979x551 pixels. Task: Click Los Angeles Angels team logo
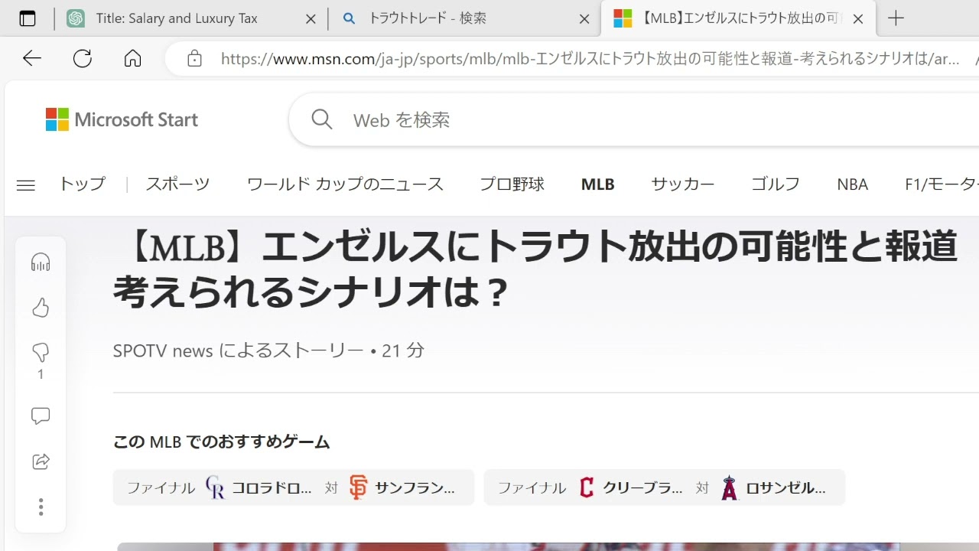coord(730,487)
